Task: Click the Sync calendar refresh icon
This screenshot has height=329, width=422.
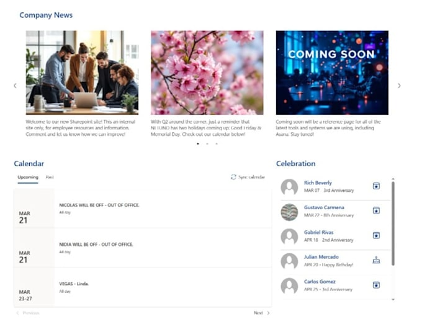Action: coord(233,177)
